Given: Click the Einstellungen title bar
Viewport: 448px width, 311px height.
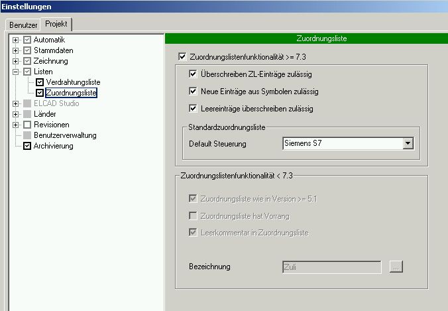Looking at the screenshot, I should tap(224, 7).
